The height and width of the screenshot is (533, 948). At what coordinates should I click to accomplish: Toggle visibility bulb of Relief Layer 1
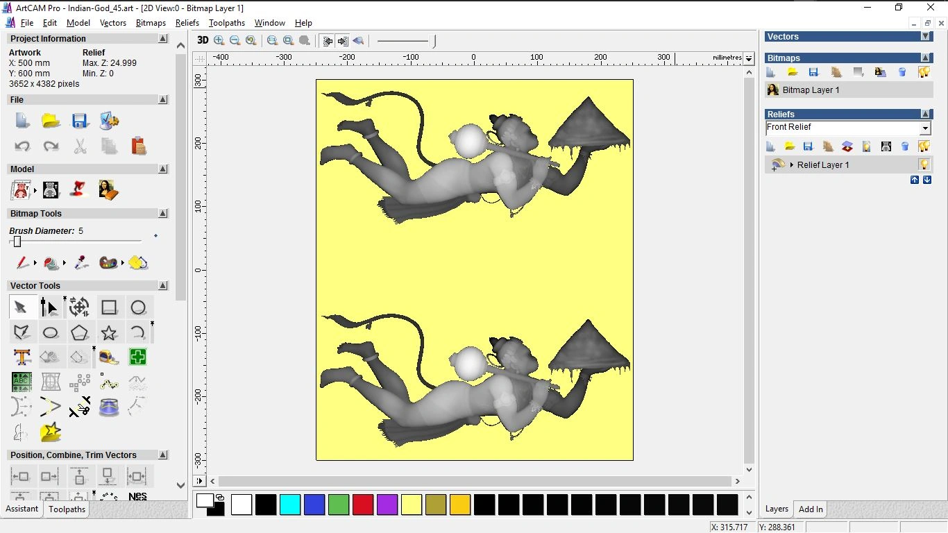pyautogui.click(x=924, y=164)
